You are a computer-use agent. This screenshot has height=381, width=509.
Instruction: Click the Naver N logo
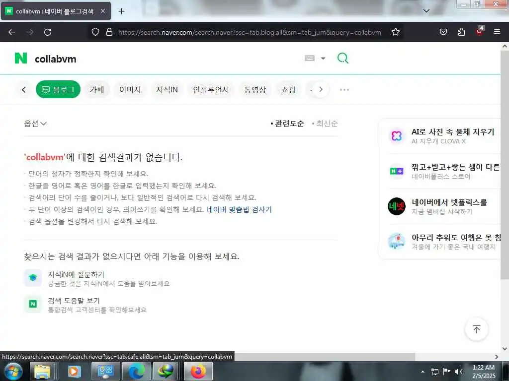click(21, 59)
